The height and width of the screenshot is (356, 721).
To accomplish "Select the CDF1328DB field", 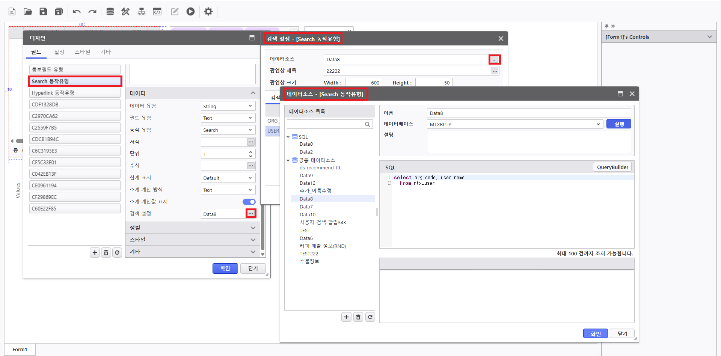I will pos(75,104).
